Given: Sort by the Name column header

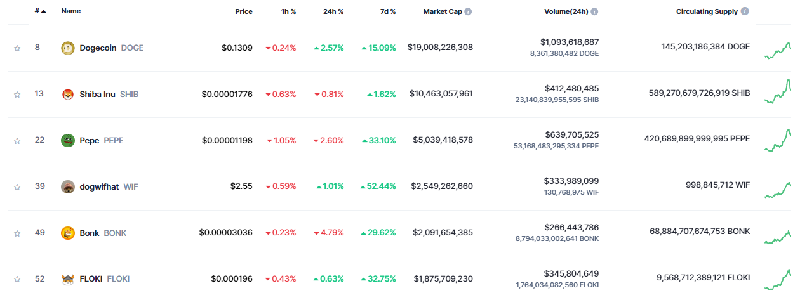Looking at the screenshot, I should coord(70,11).
